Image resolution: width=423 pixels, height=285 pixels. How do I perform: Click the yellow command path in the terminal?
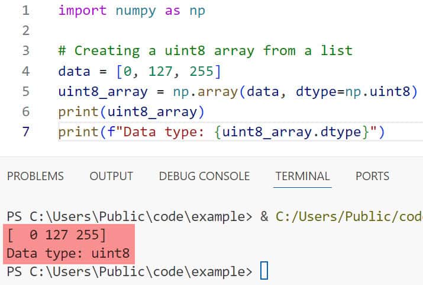349,216
